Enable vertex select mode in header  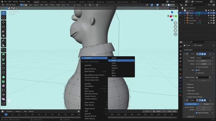pyautogui.click(x=21, y=5)
